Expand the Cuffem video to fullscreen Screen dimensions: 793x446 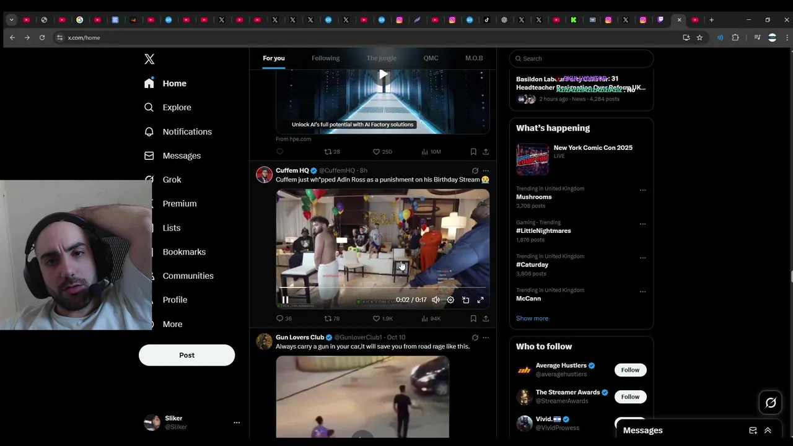coord(480,300)
